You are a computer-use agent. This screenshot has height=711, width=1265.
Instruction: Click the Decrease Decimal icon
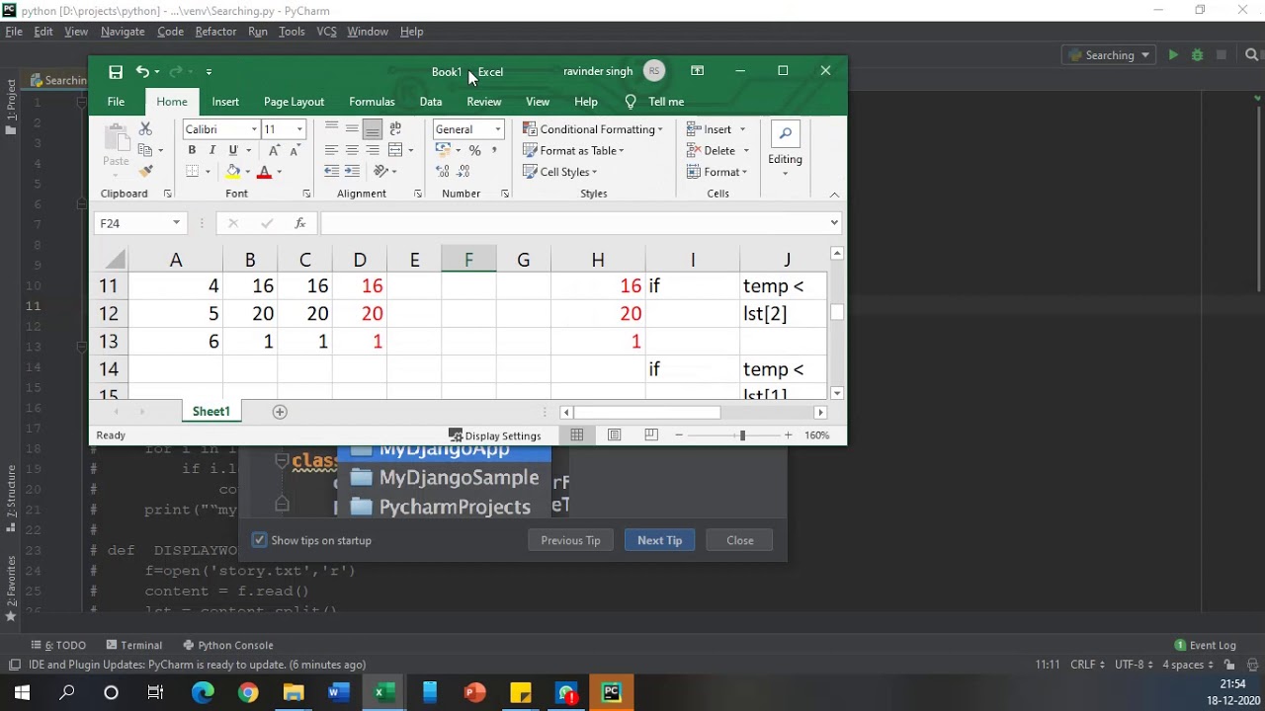[x=464, y=171]
